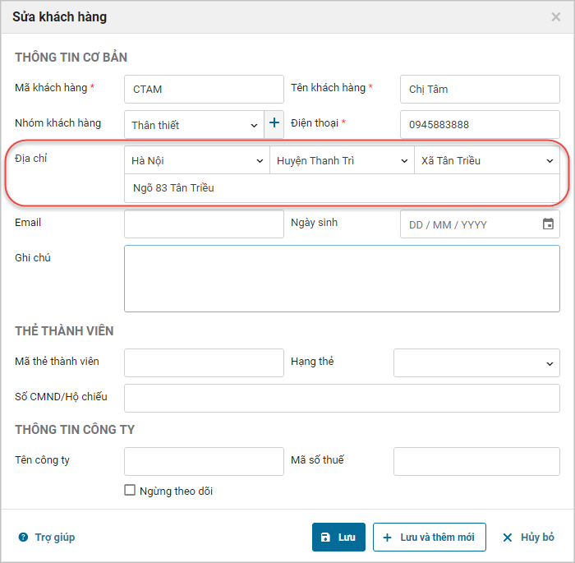Screen dimensions: 575x563
Task: Click the Mã khách hàng input field
Action: coord(204,89)
